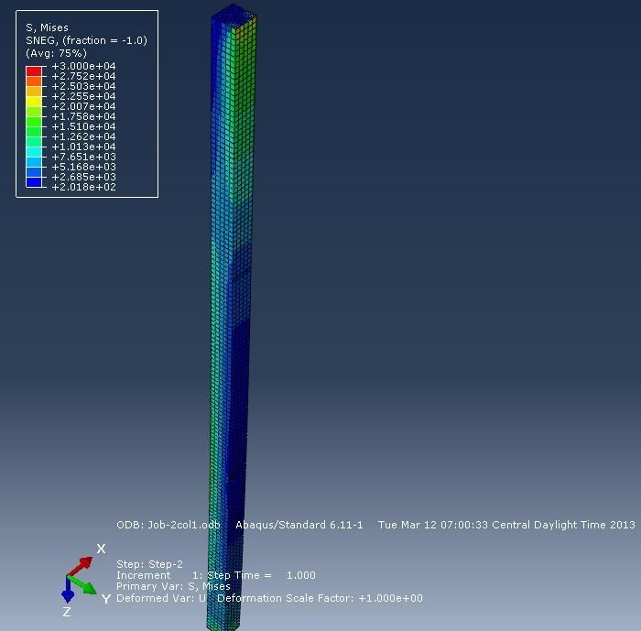Viewport: 641px width, 631px height.
Task: Click the orange +2.752e+04 legend color box
Action: (34, 81)
